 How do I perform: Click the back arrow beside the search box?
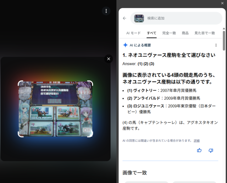124,18
